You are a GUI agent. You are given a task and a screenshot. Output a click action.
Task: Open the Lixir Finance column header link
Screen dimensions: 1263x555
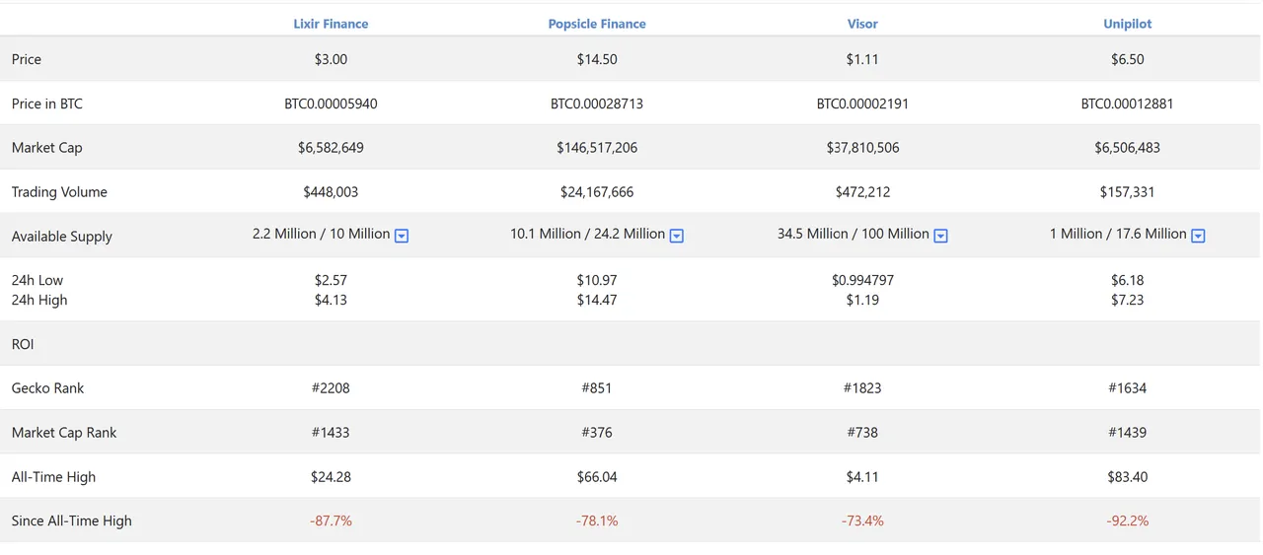pos(331,24)
